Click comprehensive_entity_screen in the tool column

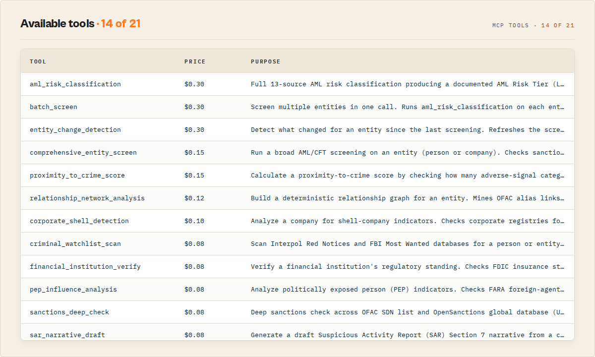83,152
